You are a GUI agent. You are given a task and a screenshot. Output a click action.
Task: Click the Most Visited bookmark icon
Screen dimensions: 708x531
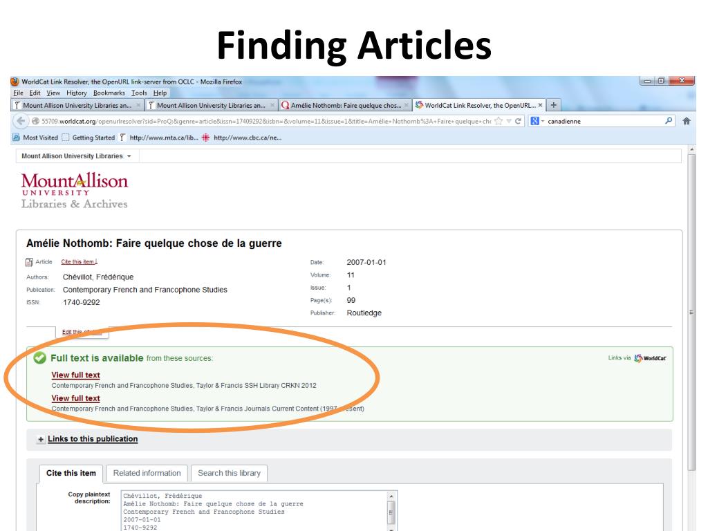(17, 138)
